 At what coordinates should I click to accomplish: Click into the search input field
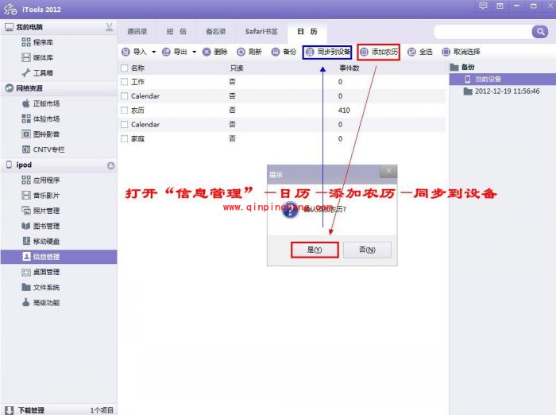click(483, 32)
